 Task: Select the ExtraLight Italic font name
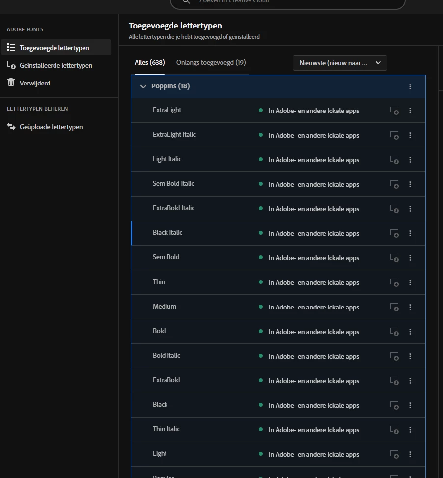pyautogui.click(x=174, y=135)
